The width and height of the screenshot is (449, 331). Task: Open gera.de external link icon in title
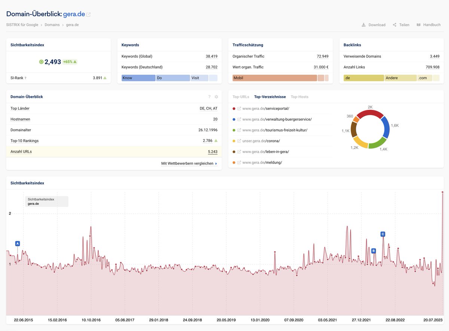coord(88,15)
